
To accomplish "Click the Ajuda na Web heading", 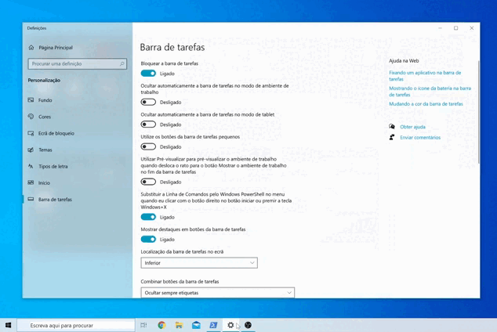I will coord(404,61).
